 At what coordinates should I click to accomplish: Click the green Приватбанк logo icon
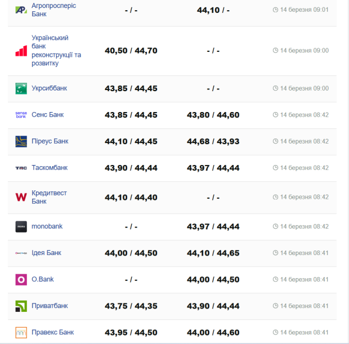[x=21, y=306]
